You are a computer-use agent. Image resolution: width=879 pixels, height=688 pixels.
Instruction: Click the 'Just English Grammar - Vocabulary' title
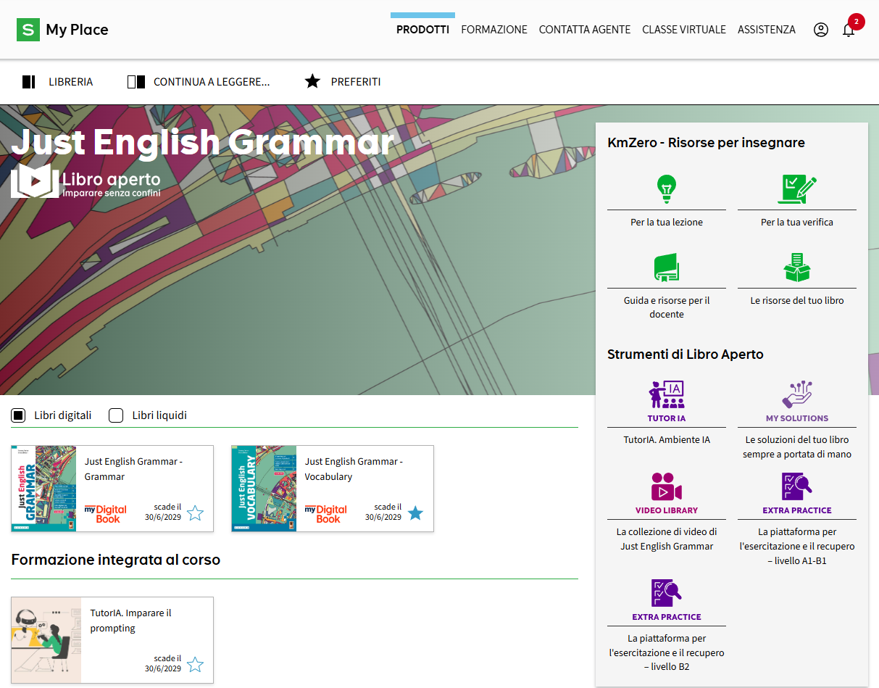click(x=354, y=469)
